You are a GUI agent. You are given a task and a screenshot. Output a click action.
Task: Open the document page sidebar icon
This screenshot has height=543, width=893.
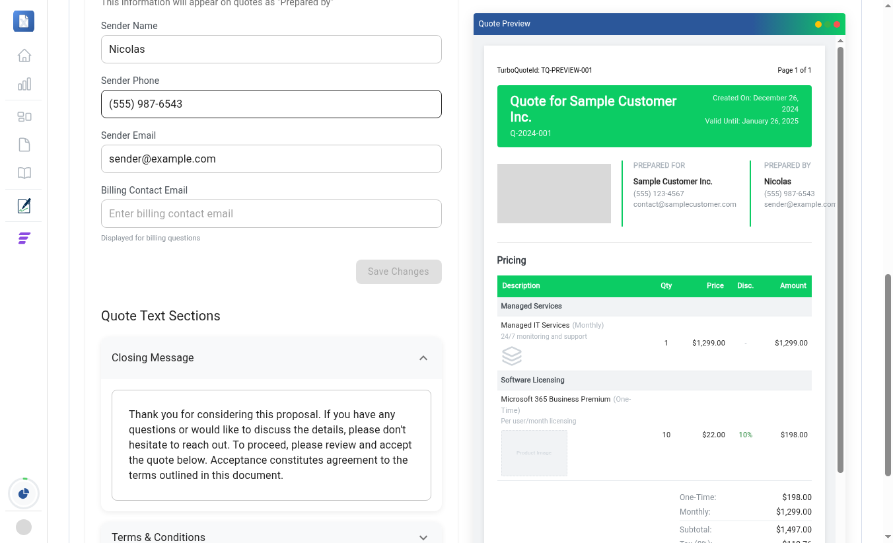click(x=24, y=145)
